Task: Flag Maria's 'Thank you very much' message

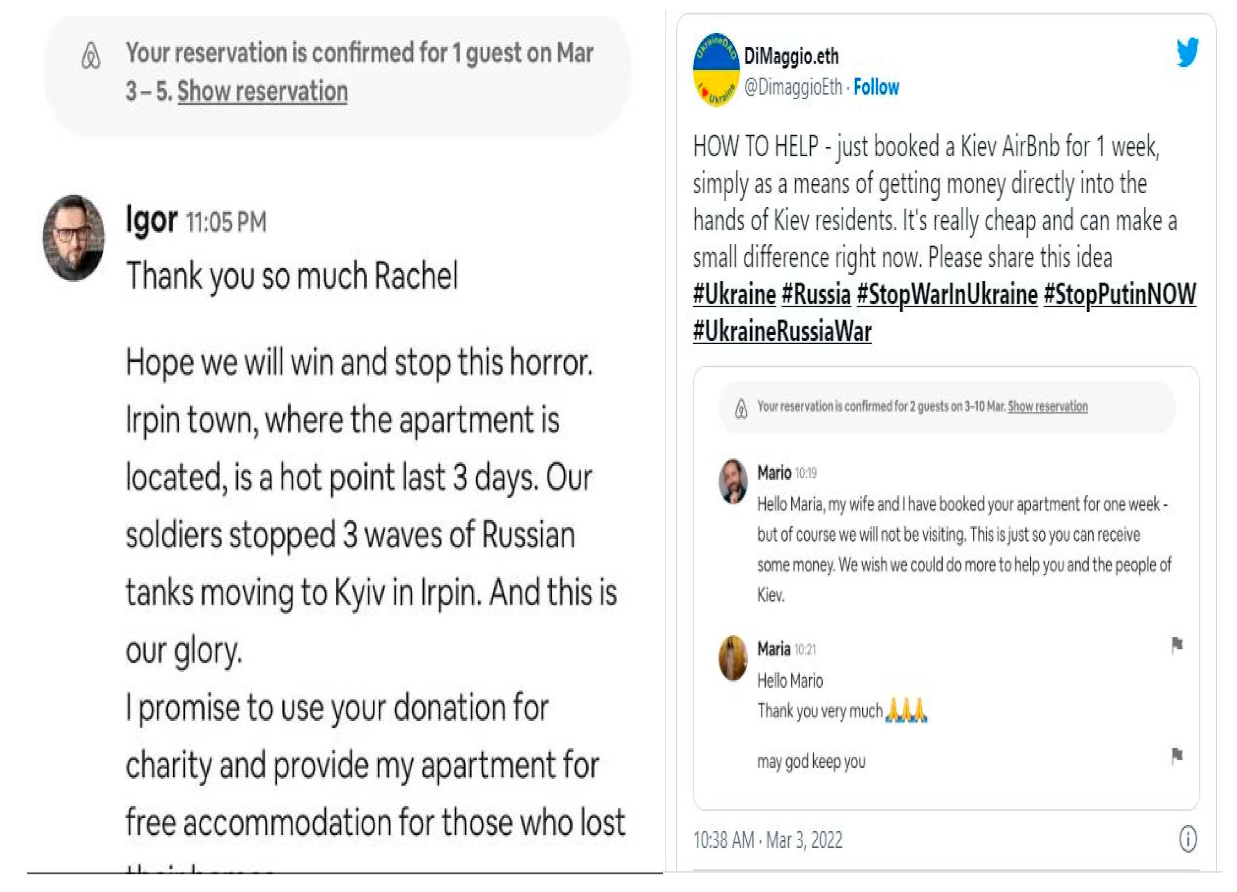Action: coord(1177,645)
